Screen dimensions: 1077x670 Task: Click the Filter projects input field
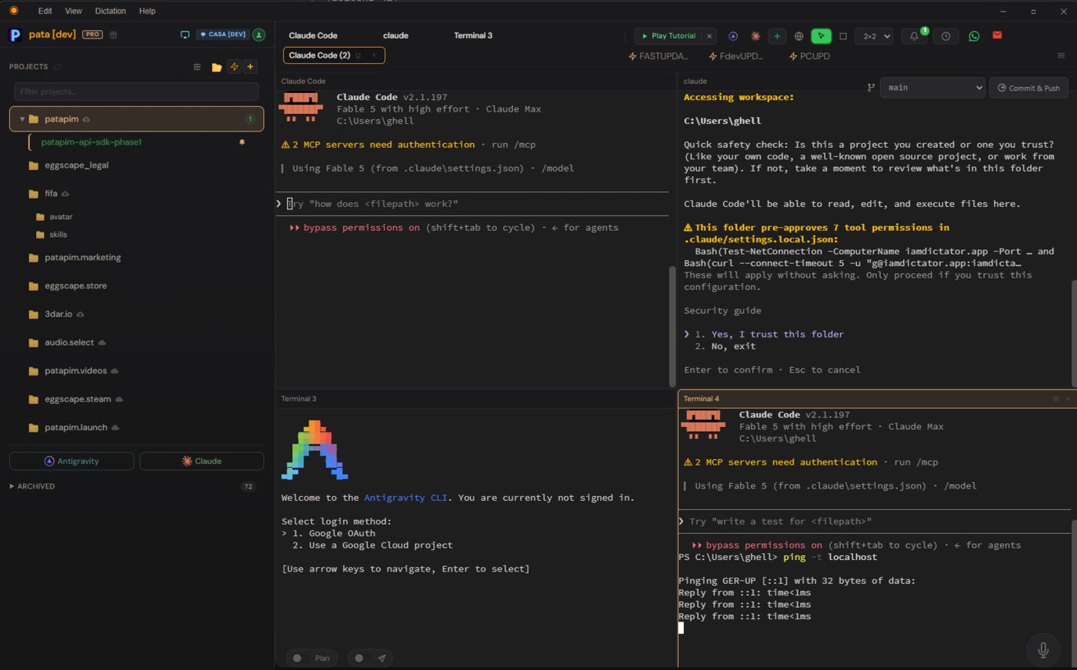click(136, 92)
